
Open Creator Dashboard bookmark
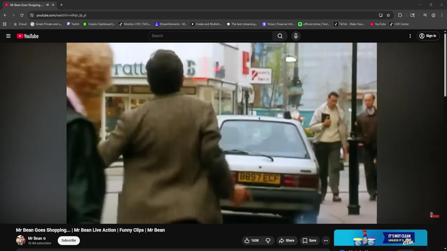tap(99, 24)
